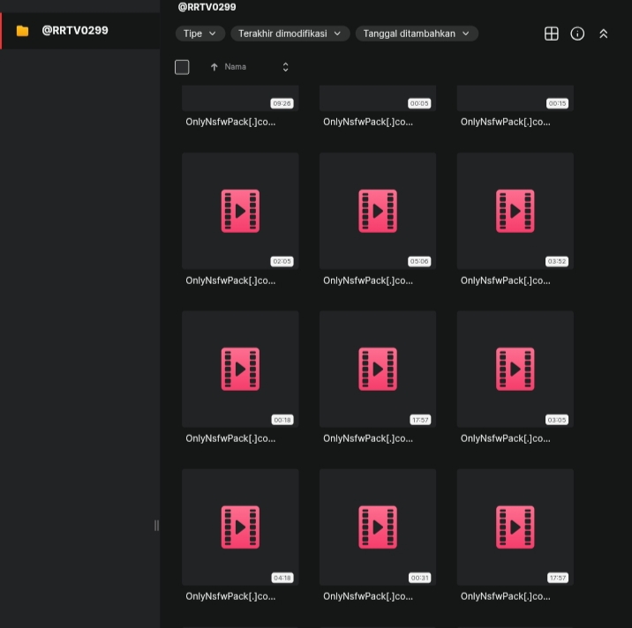Click the video icon marked 00:18
Screen dimensions: 632x628
point(240,369)
